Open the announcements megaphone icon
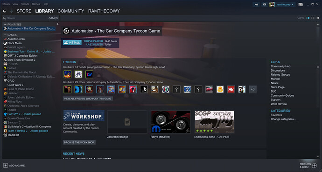Viewport: 322px width, 172px height. [x=256, y=4]
